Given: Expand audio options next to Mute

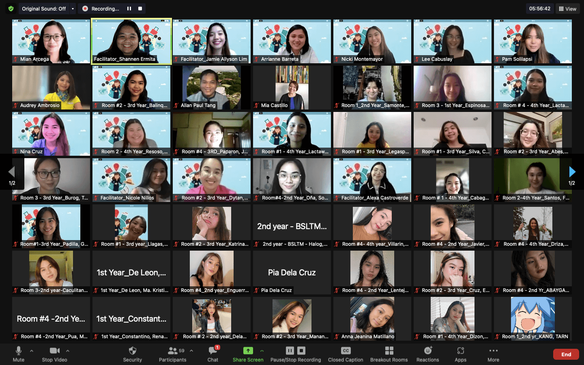Looking at the screenshot, I should tap(32, 351).
